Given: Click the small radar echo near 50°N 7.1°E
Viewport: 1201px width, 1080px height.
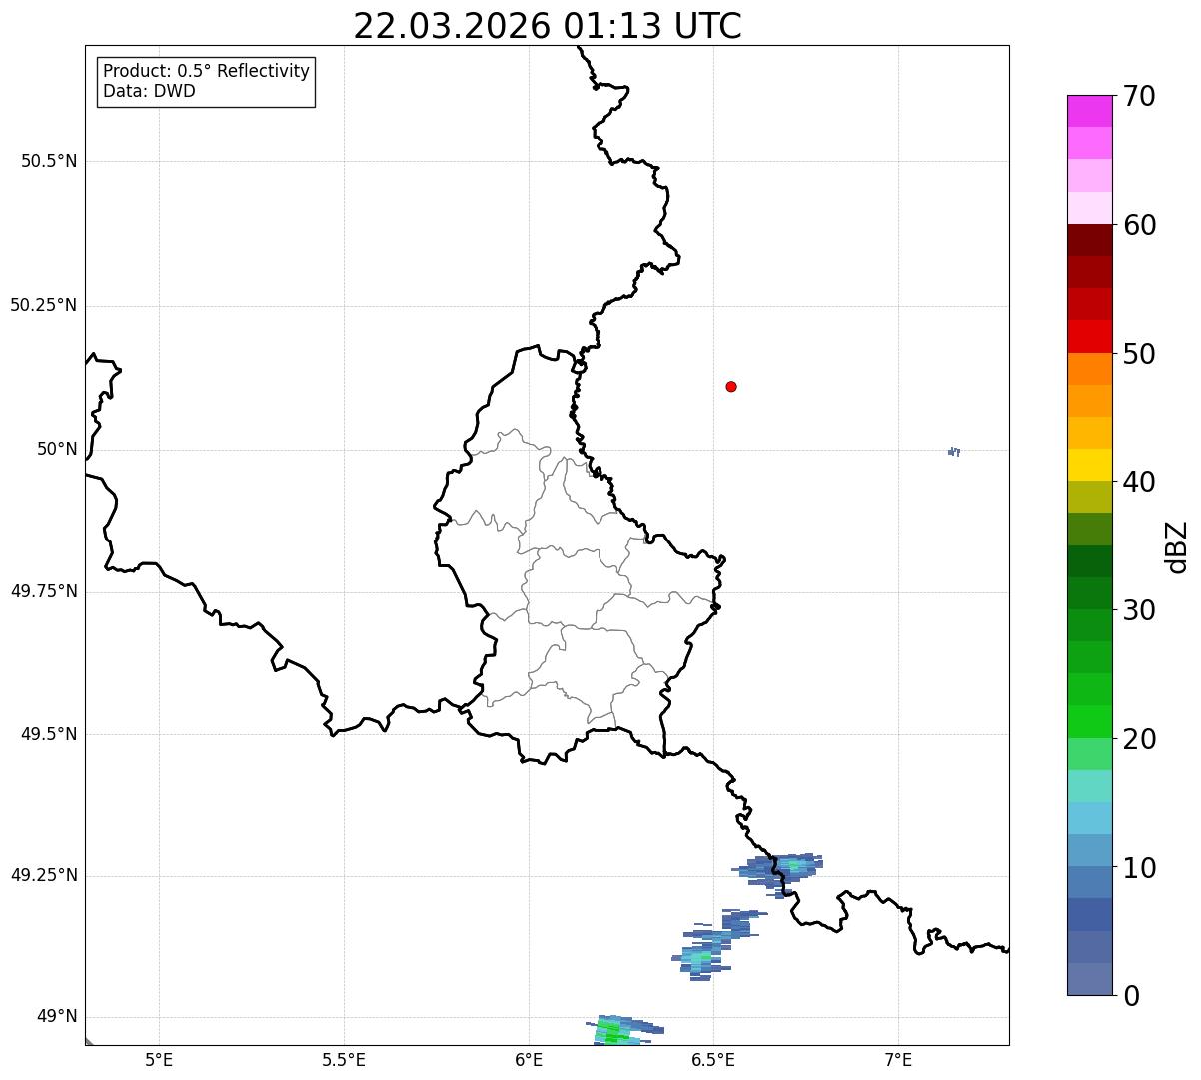Looking at the screenshot, I should point(954,452).
